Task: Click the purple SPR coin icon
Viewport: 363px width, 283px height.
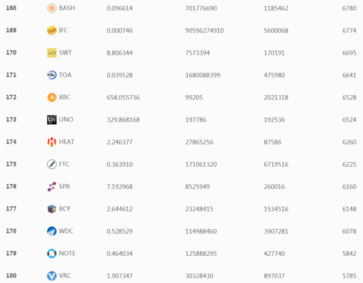Action: tap(52, 187)
